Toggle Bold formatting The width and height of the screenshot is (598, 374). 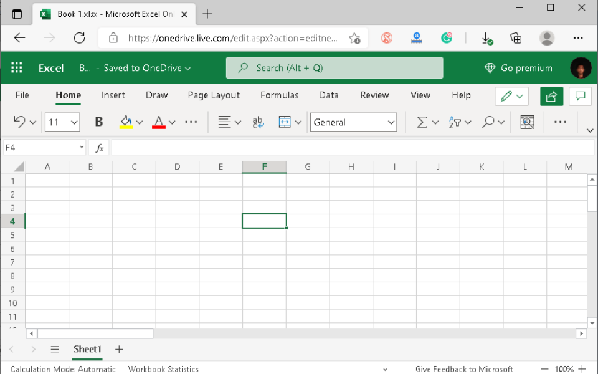coord(99,122)
